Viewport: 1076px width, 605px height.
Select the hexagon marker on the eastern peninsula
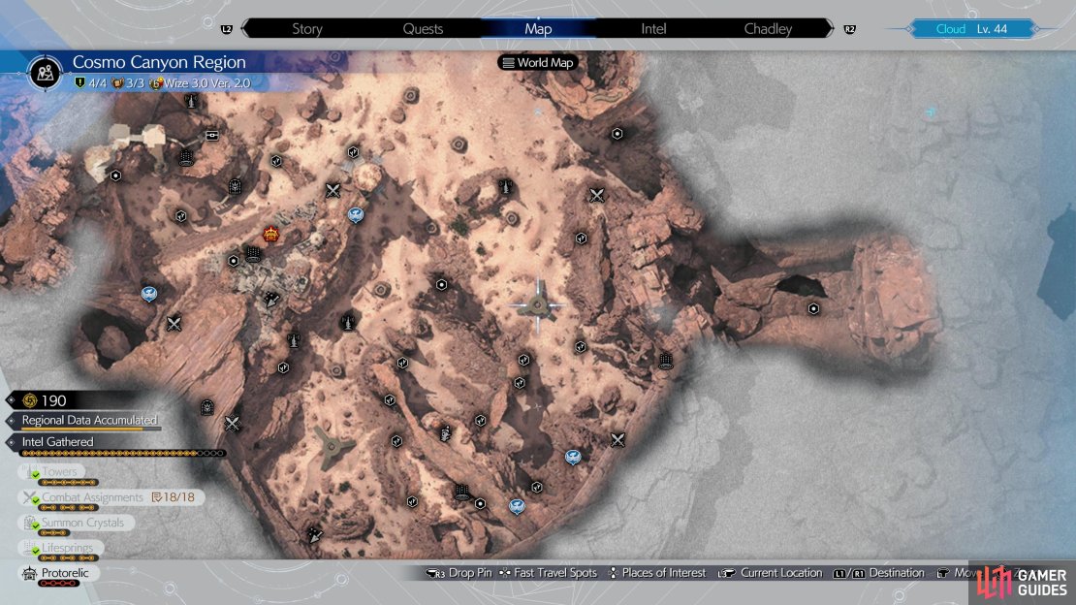point(813,309)
